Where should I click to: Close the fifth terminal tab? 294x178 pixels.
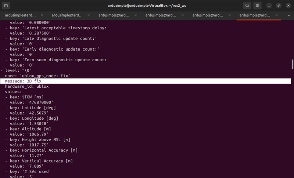[229, 15]
